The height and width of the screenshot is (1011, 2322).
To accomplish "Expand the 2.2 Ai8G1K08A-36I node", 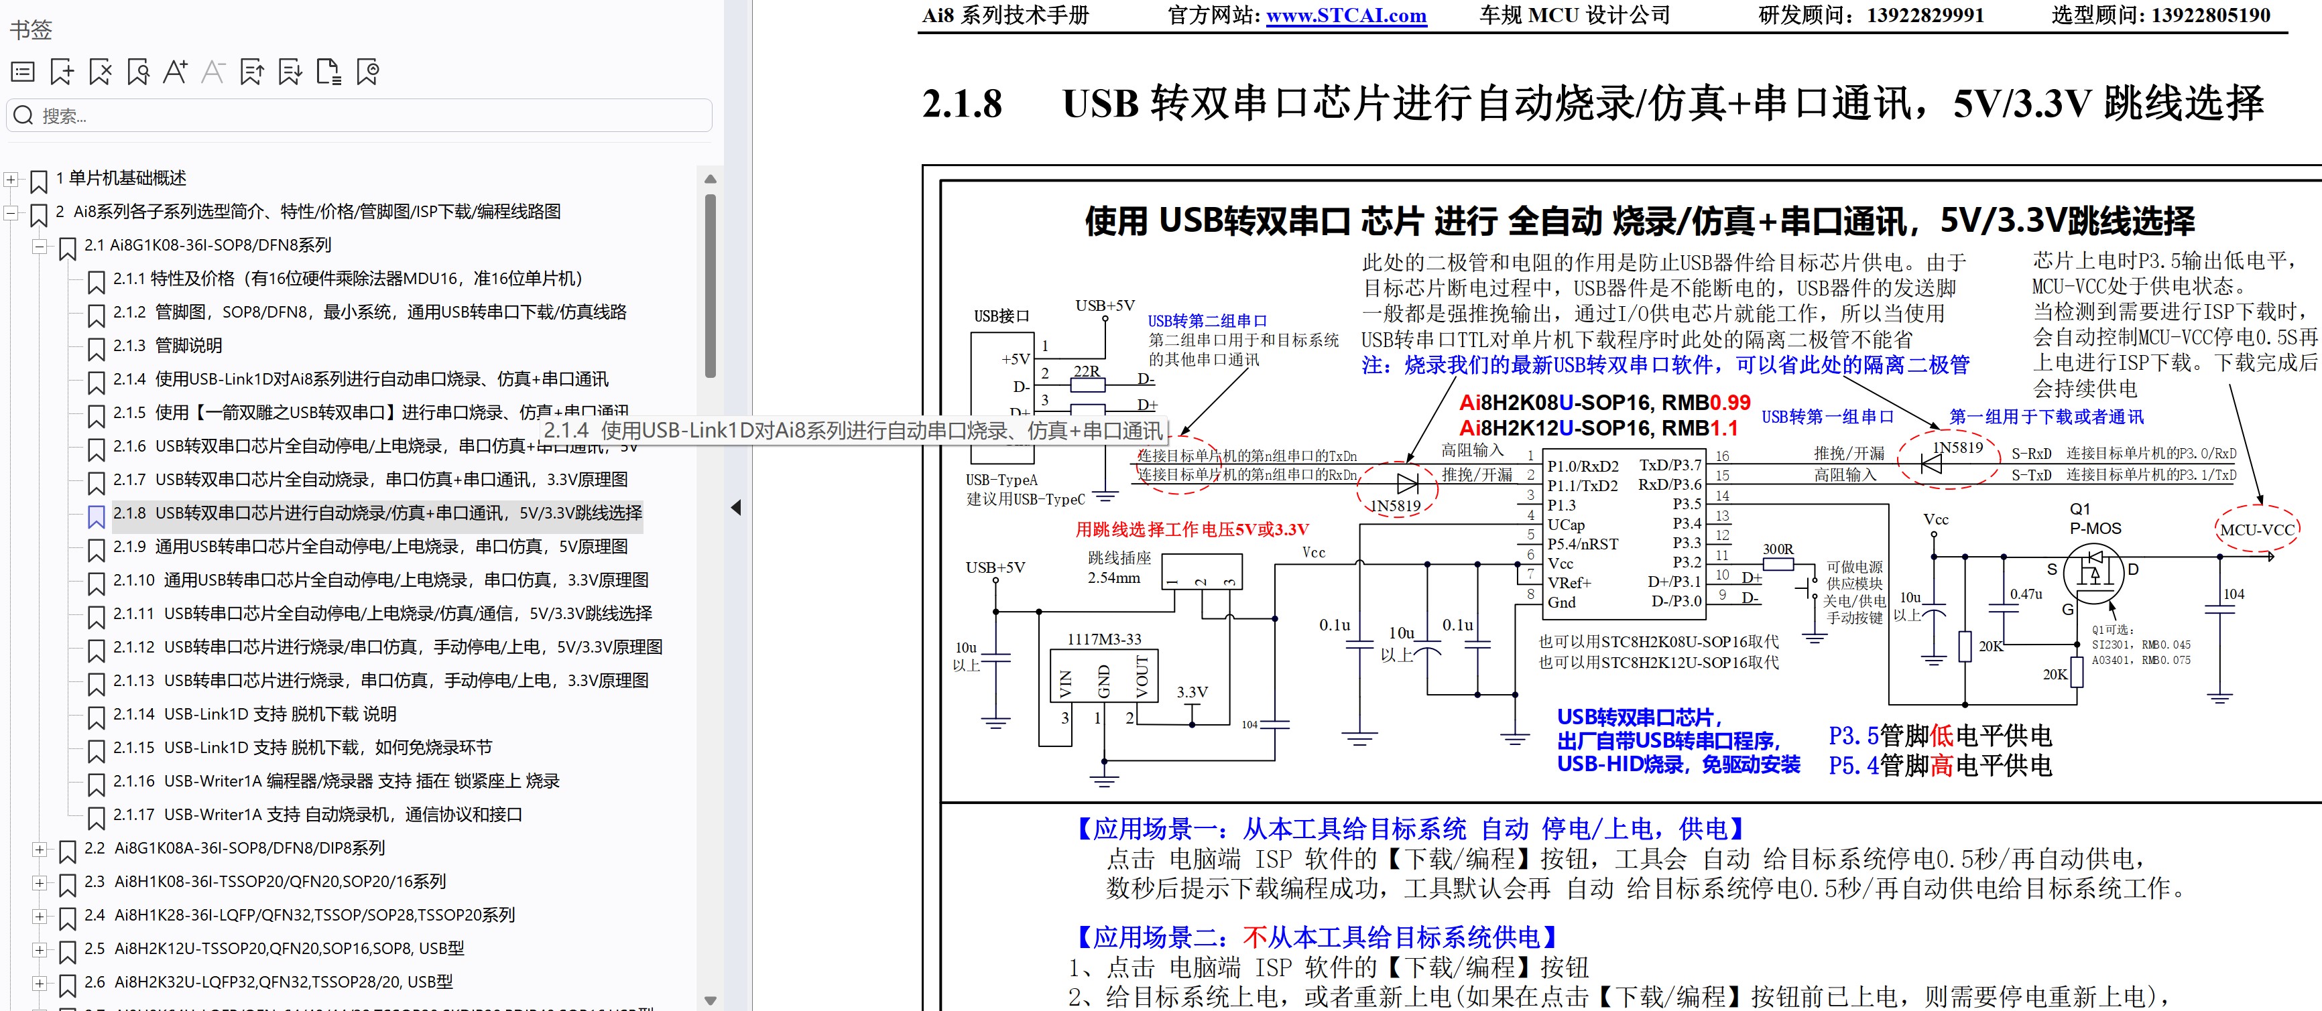I will click(40, 849).
